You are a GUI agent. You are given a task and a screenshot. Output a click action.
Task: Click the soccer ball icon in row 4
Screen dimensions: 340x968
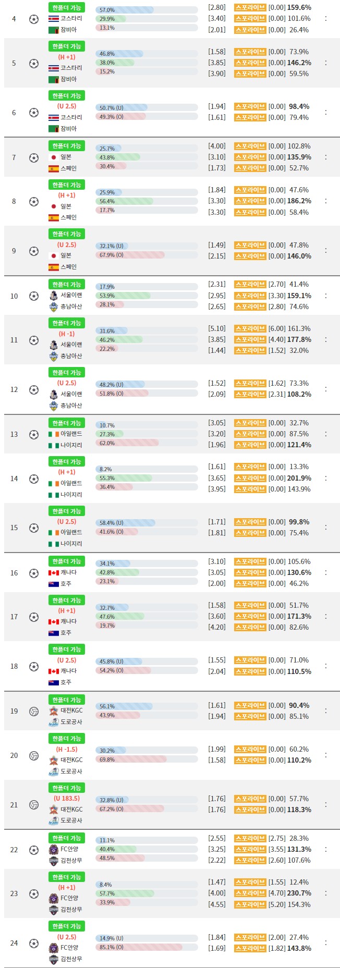point(34,19)
